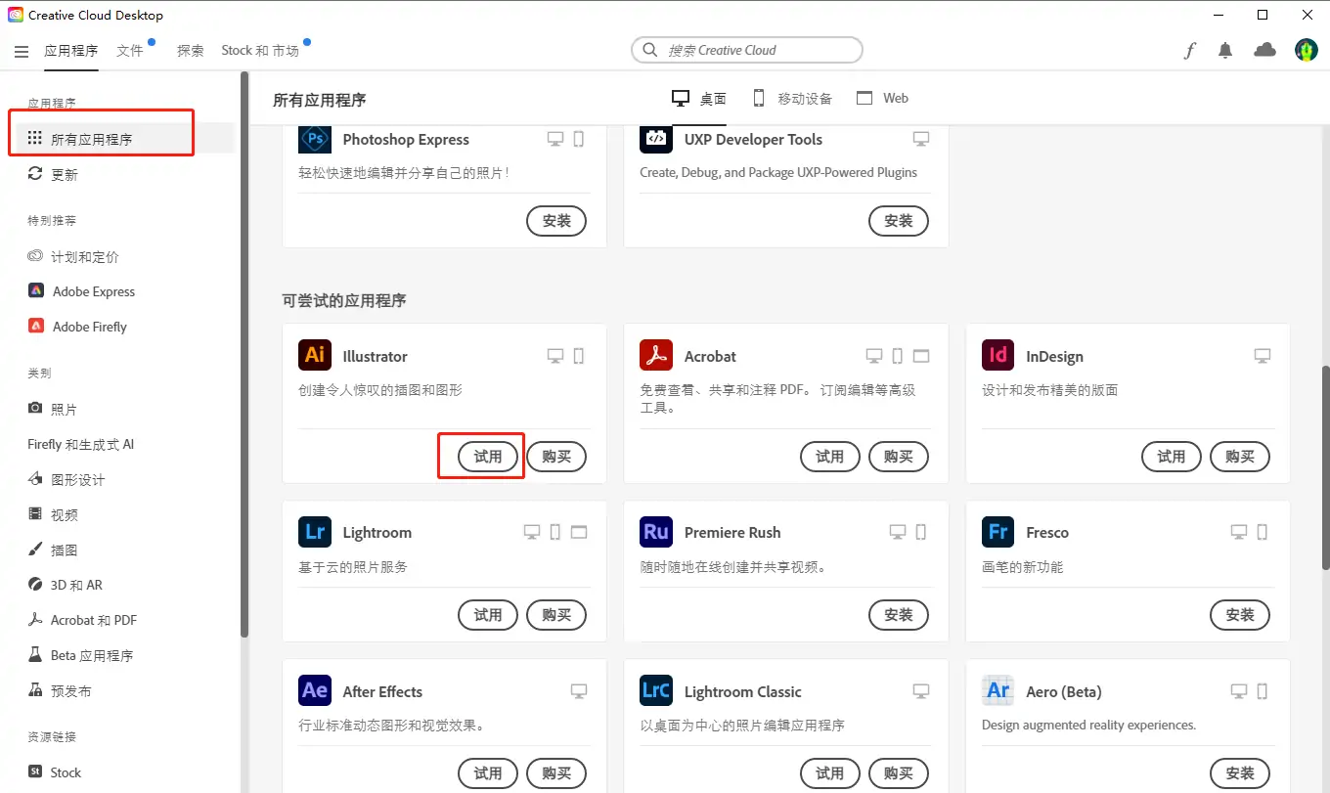1330x793 pixels.
Task: Click the Acrobat app icon
Action: pos(655,356)
